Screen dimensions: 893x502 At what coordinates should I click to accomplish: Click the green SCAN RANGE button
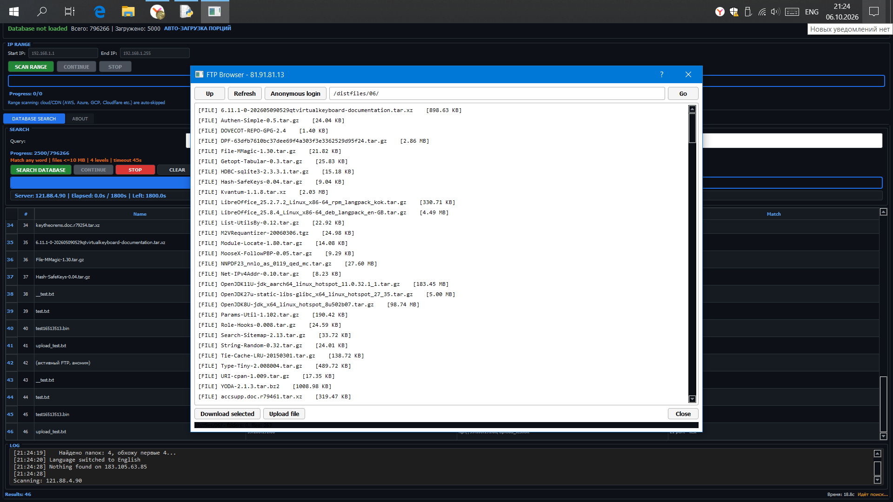coord(31,66)
